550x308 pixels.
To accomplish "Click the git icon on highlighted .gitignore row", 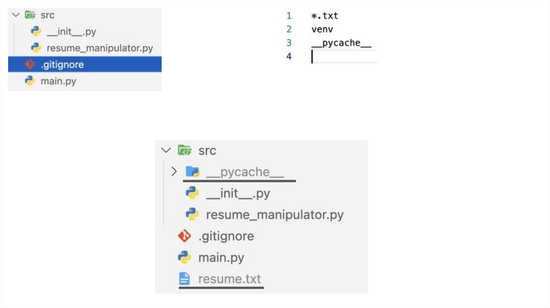I will (x=30, y=65).
